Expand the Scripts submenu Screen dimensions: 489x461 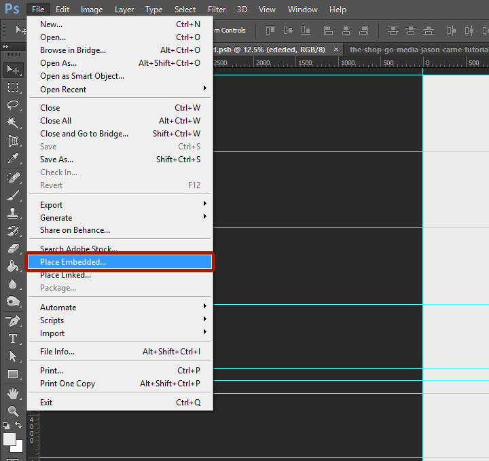point(120,320)
